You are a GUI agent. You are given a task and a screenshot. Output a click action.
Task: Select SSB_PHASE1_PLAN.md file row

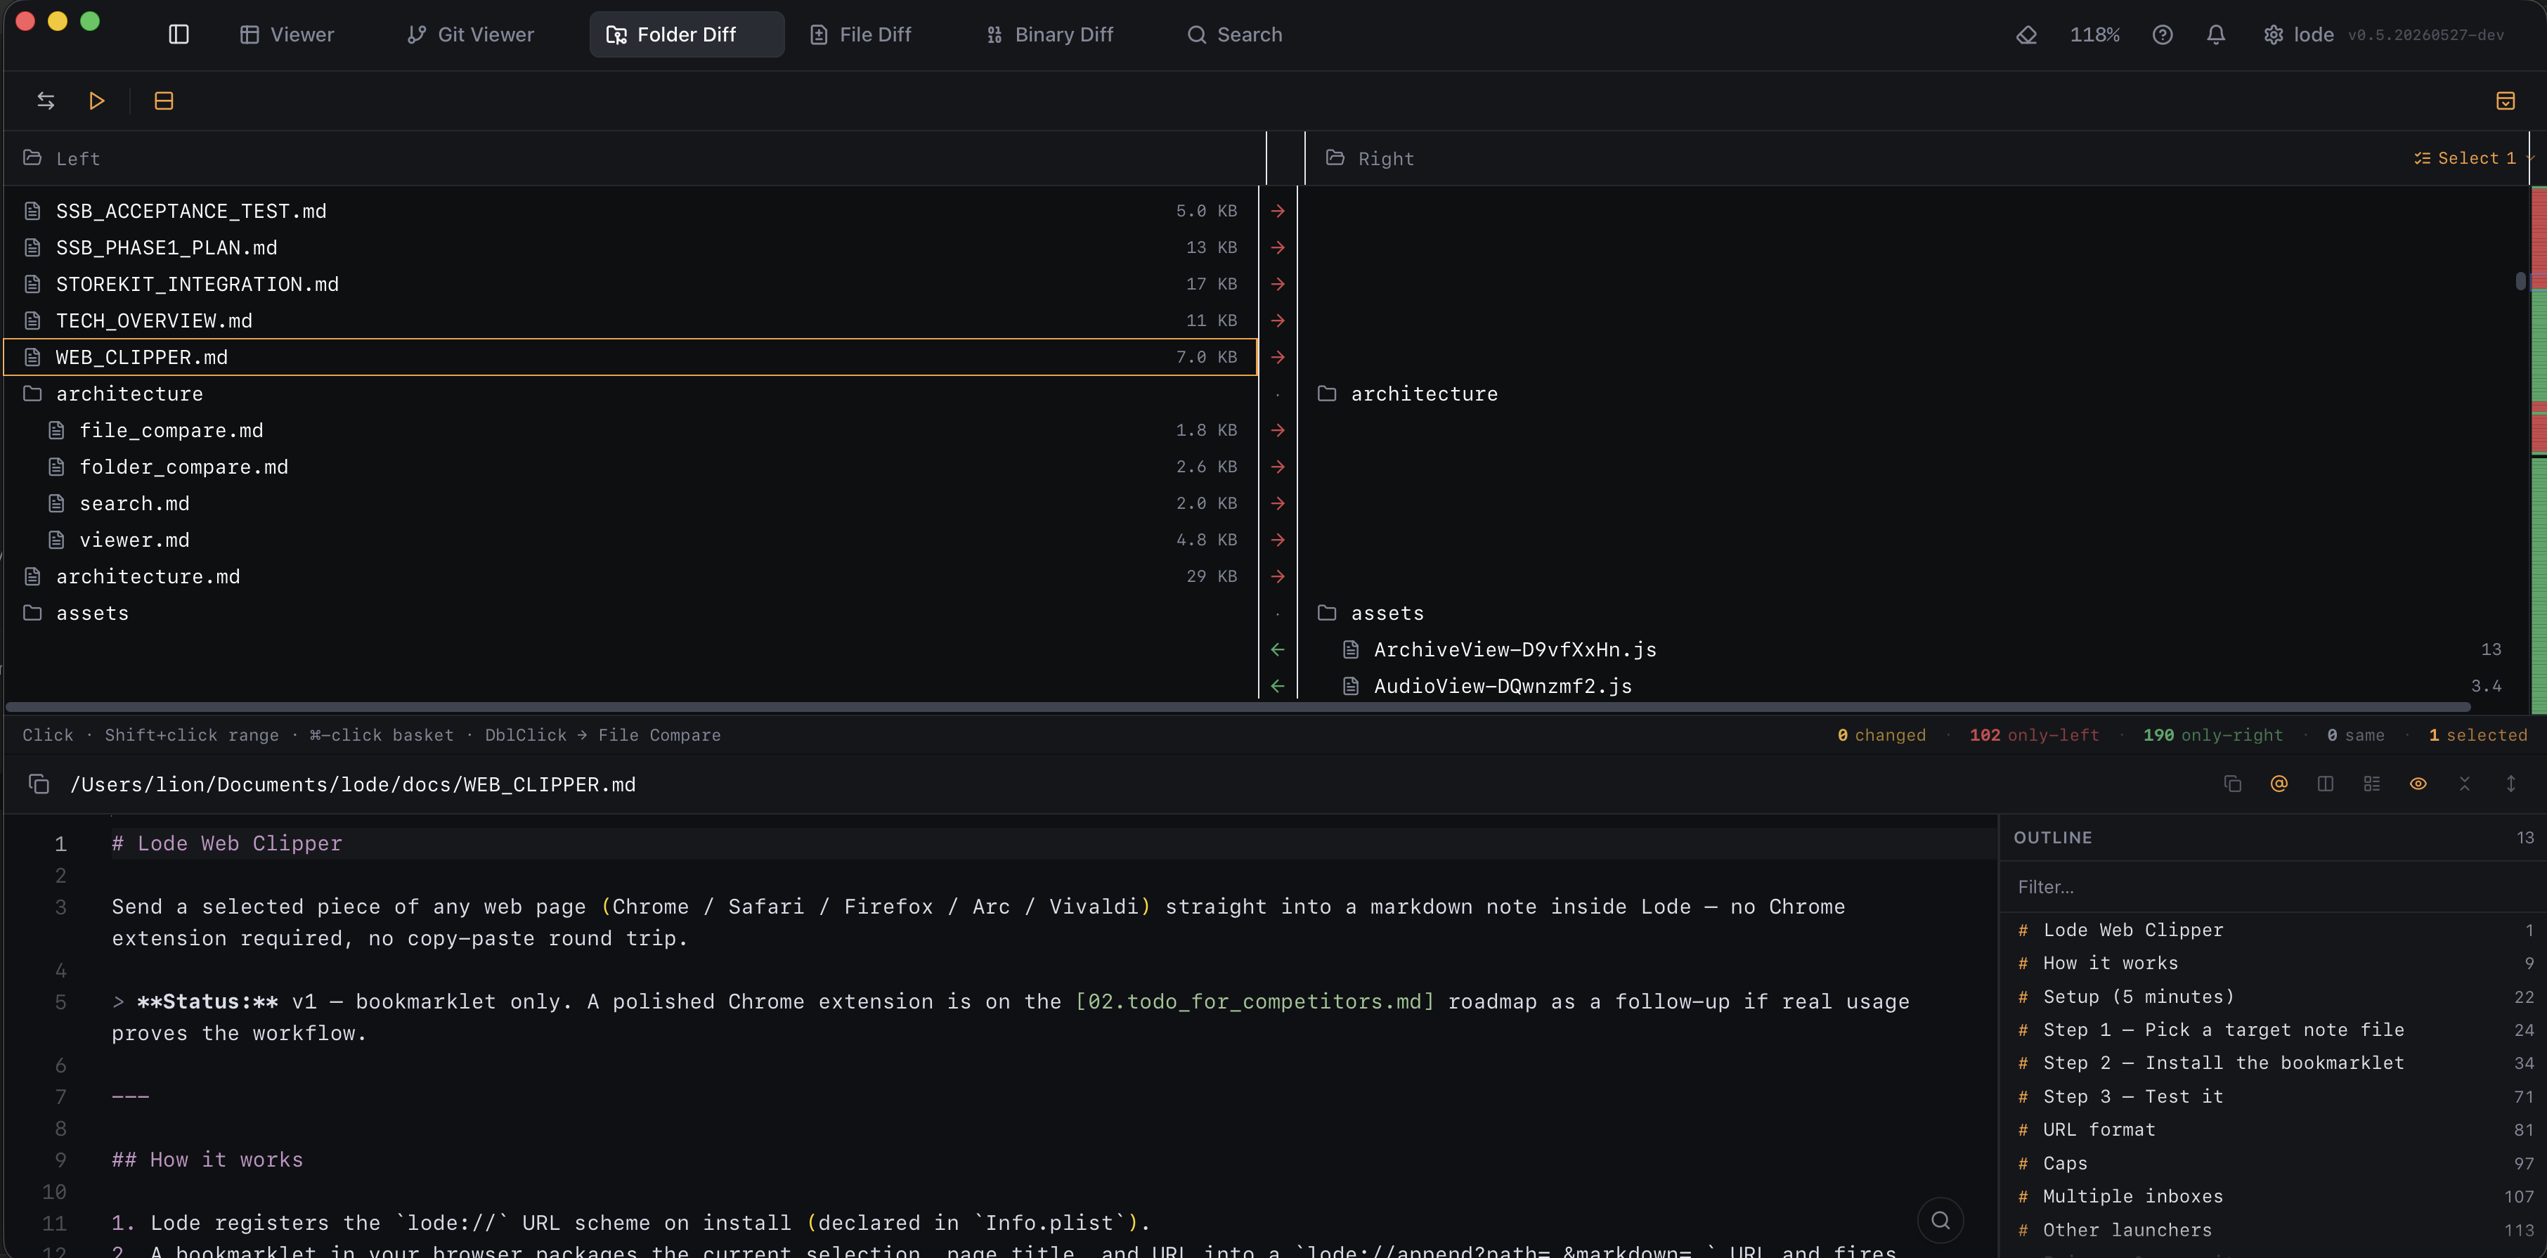tap(630, 247)
